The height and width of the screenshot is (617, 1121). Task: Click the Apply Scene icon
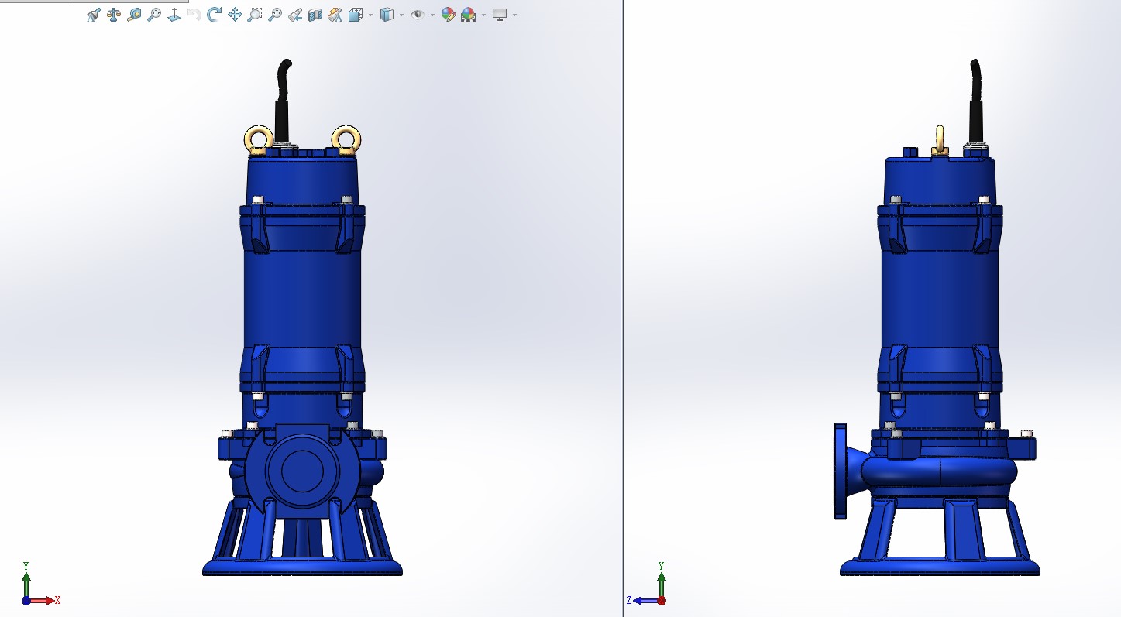point(468,15)
